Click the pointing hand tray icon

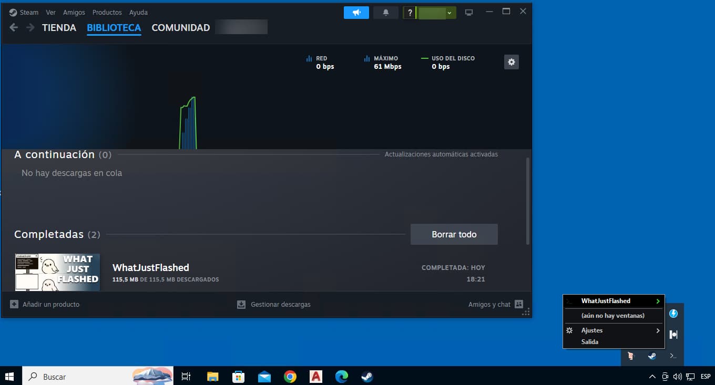pyautogui.click(x=631, y=356)
